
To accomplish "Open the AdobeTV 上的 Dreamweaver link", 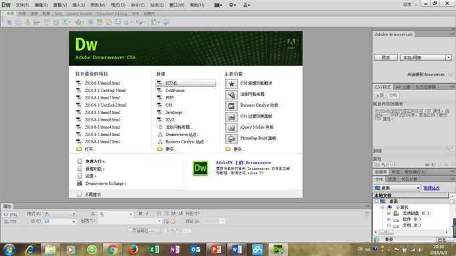I will pyautogui.click(x=244, y=163).
